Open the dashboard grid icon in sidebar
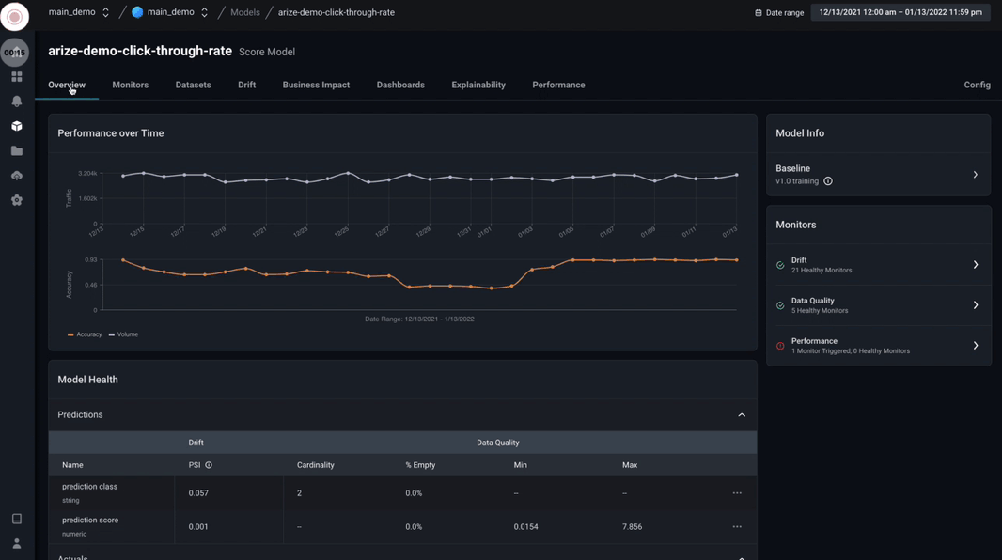This screenshot has height=560, width=1002. point(17,77)
